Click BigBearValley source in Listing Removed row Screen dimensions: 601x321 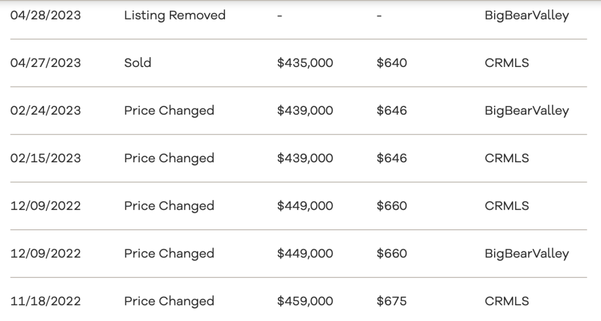pos(526,15)
